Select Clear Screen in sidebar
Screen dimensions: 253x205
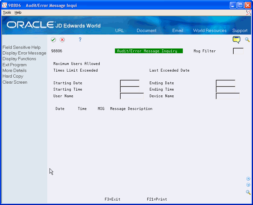(x=15, y=82)
